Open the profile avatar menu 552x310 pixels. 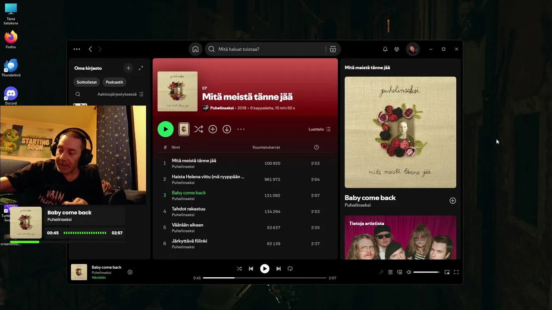coord(413,49)
